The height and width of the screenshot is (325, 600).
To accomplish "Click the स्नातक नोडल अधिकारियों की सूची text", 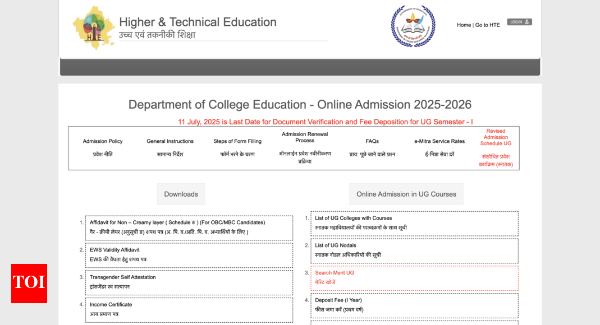I will tap(348, 255).
